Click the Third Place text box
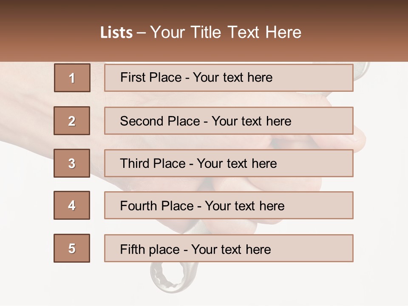 (x=229, y=163)
